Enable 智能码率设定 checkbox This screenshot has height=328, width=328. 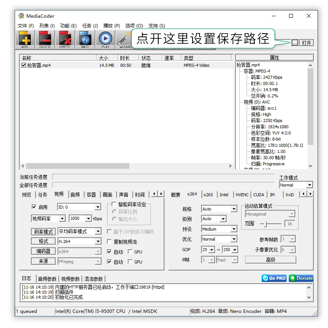[x=114, y=204]
